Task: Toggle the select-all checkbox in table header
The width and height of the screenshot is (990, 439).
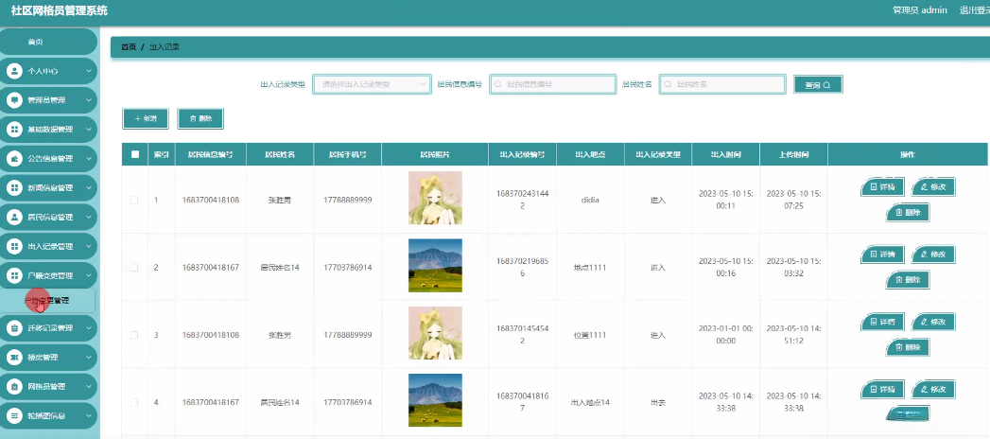Action: (x=134, y=154)
